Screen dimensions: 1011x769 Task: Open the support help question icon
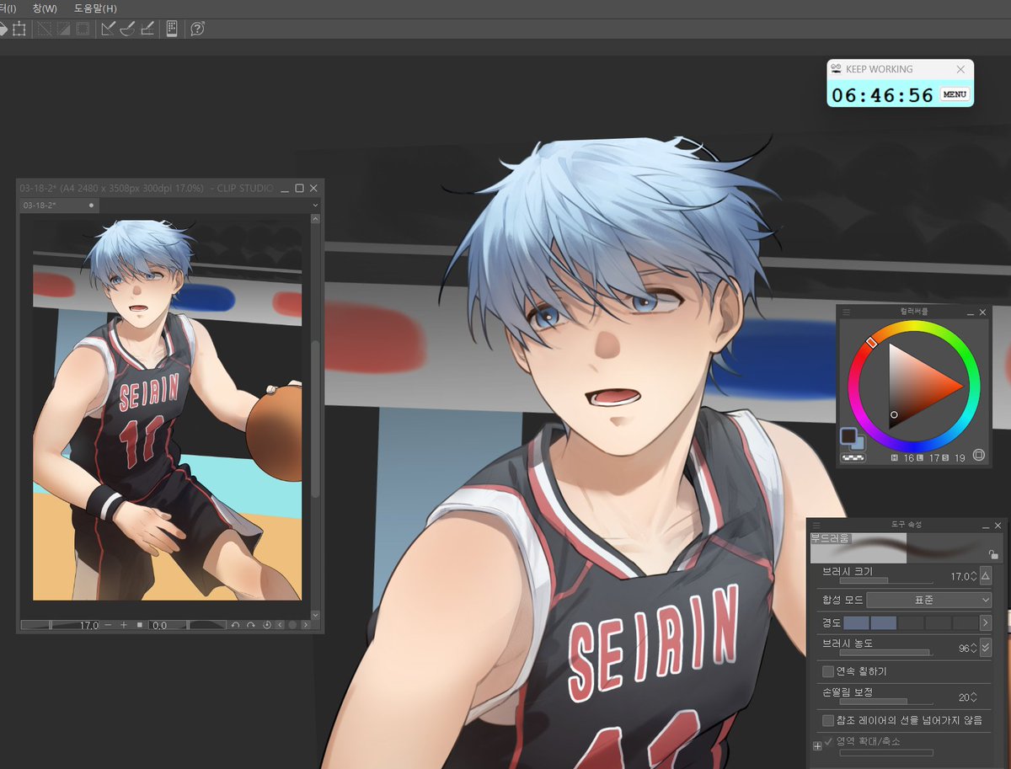pyautogui.click(x=198, y=29)
